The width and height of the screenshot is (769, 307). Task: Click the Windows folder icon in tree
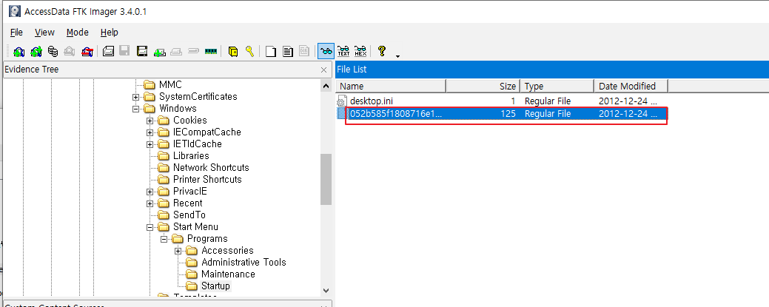click(x=150, y=109)
